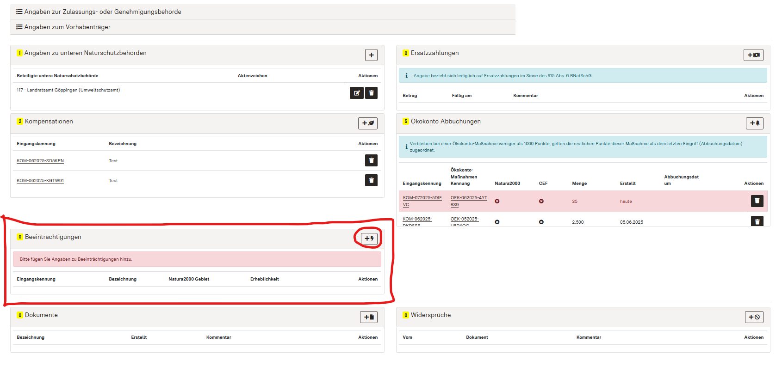Add a new Kompensation with leaf icon

pos(368,123)
